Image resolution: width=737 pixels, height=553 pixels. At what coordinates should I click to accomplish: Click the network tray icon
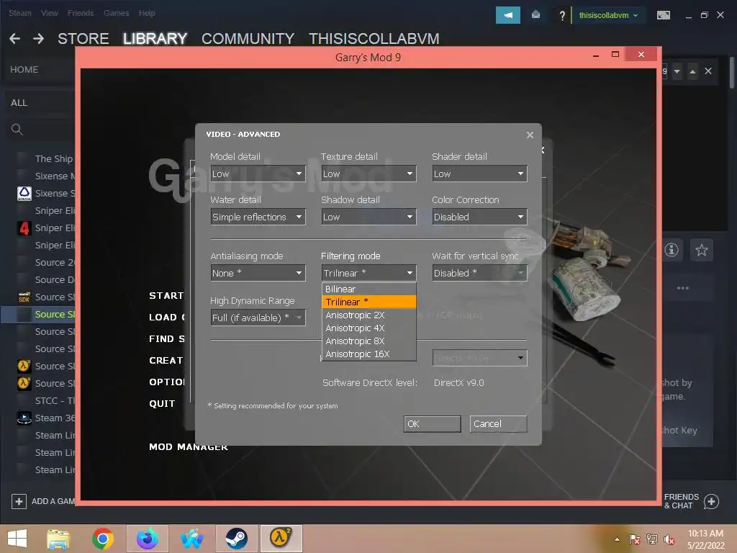click(651, 539)
